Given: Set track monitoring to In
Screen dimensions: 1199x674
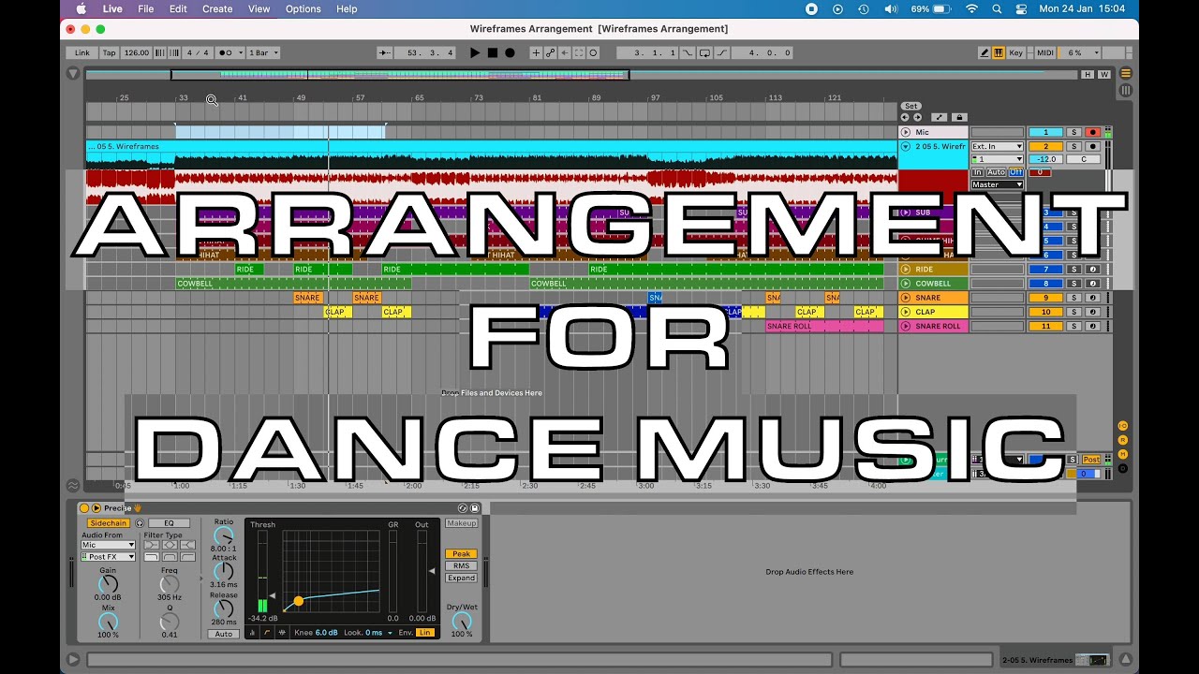Looking at the screenshot, I should [x=977, y=172].
